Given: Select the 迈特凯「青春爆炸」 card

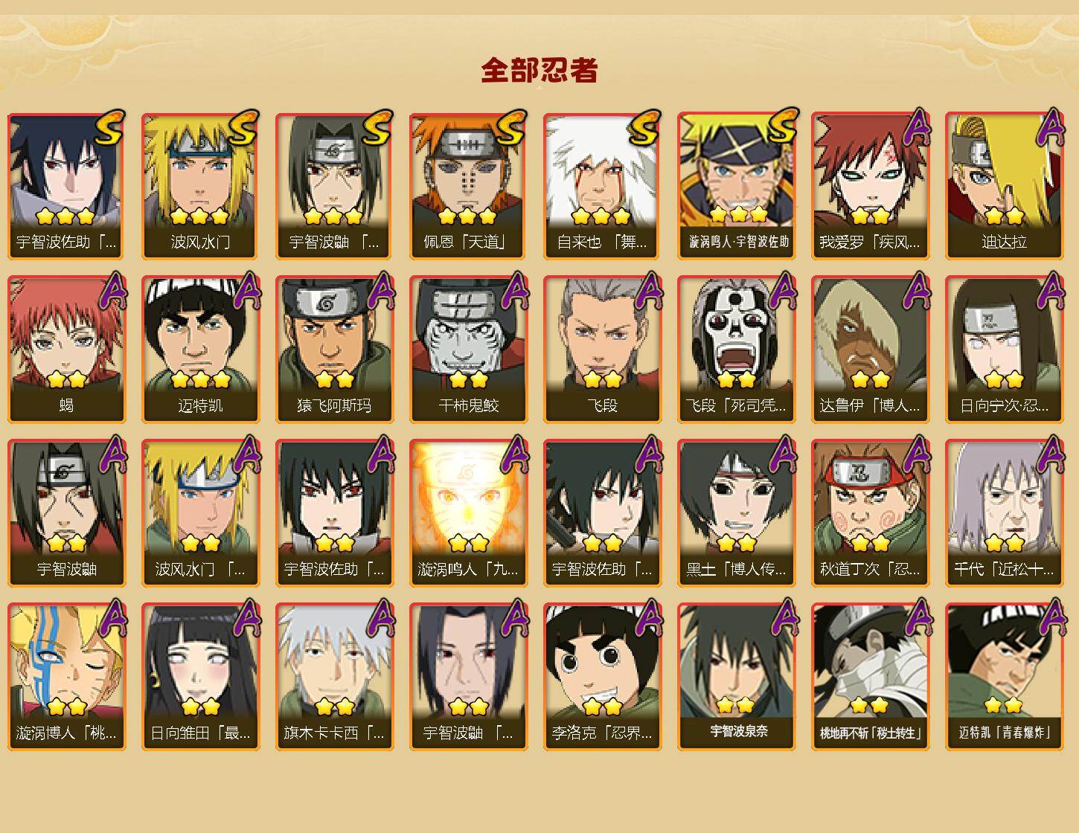Looking at the screenshot, I should pos(1004,677).
